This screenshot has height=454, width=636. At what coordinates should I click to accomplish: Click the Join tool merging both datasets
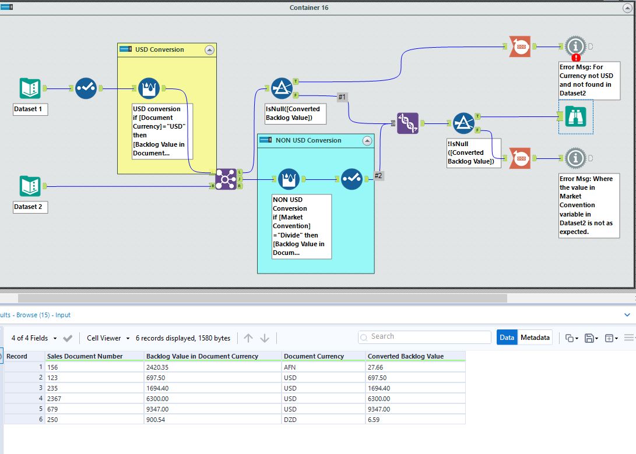[x=226, y=180]
